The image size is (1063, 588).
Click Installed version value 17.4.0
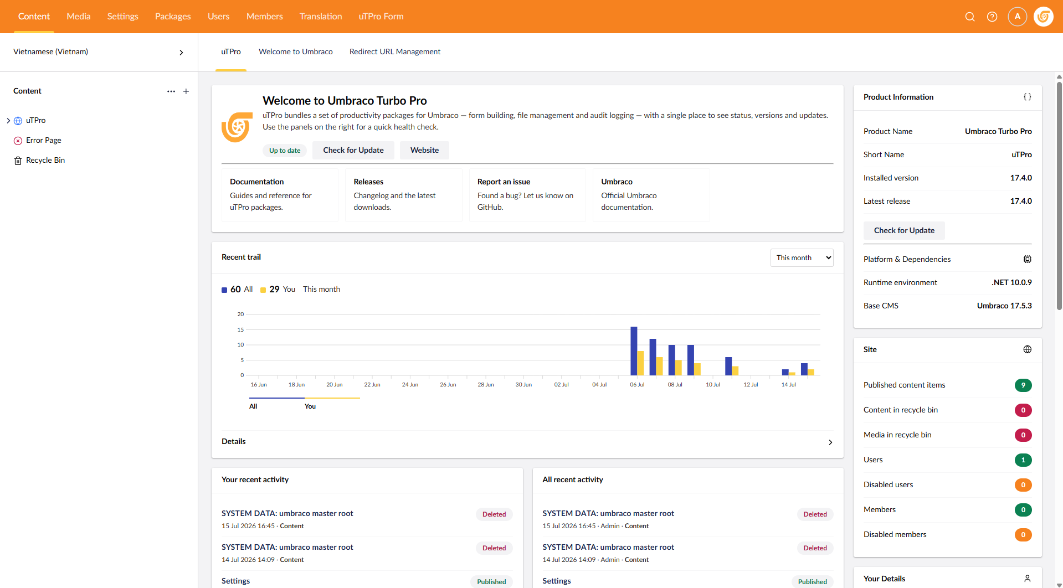pos(1021,178)
